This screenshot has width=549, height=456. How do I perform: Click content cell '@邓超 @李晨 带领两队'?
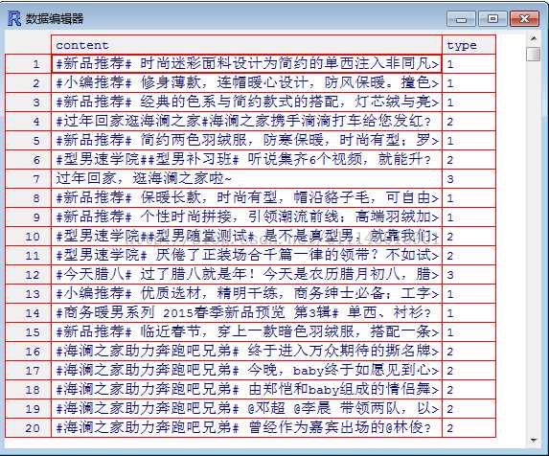[246, 409]
